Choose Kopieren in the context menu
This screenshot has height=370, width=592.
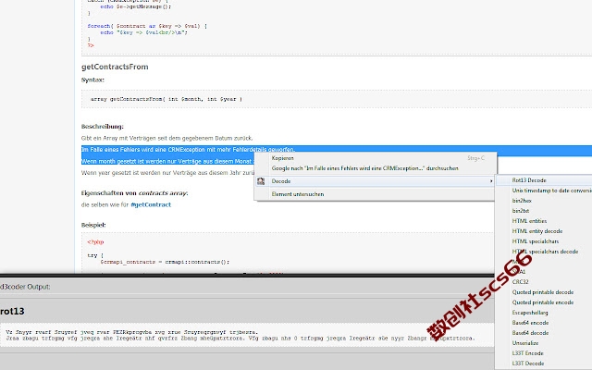(x=282, y=158)
